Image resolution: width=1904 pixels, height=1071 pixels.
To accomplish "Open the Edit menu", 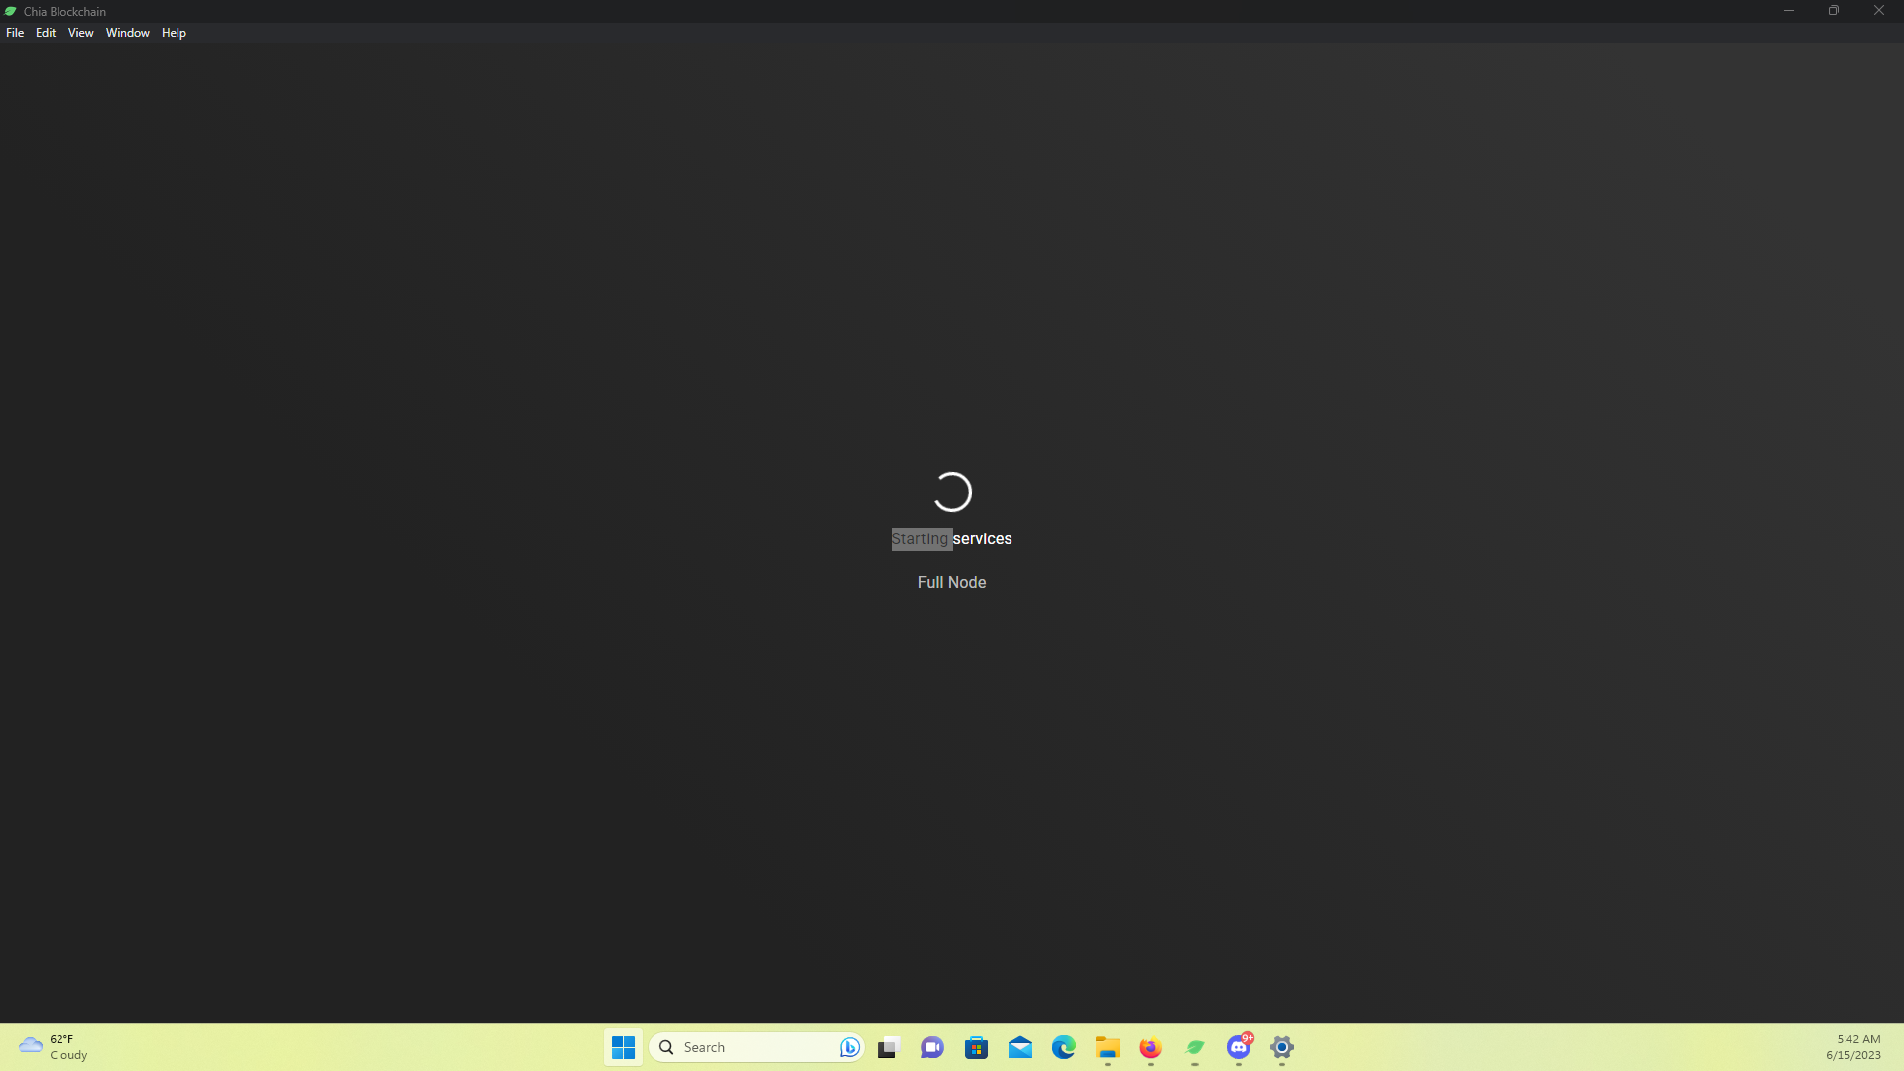I will (45, 32).
